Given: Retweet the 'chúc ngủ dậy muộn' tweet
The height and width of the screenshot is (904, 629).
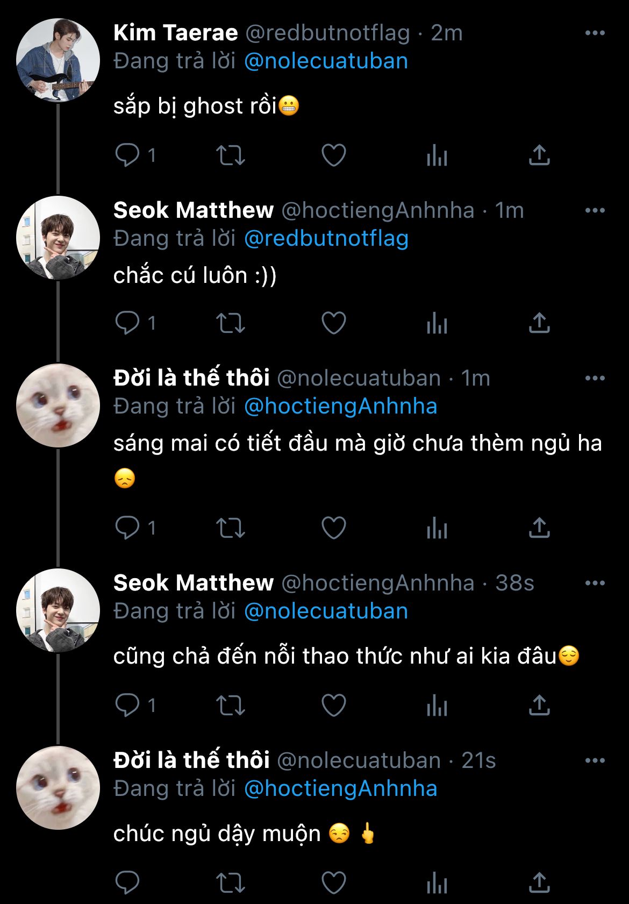Looking at the screenshot, I should (x=231, y=882).
